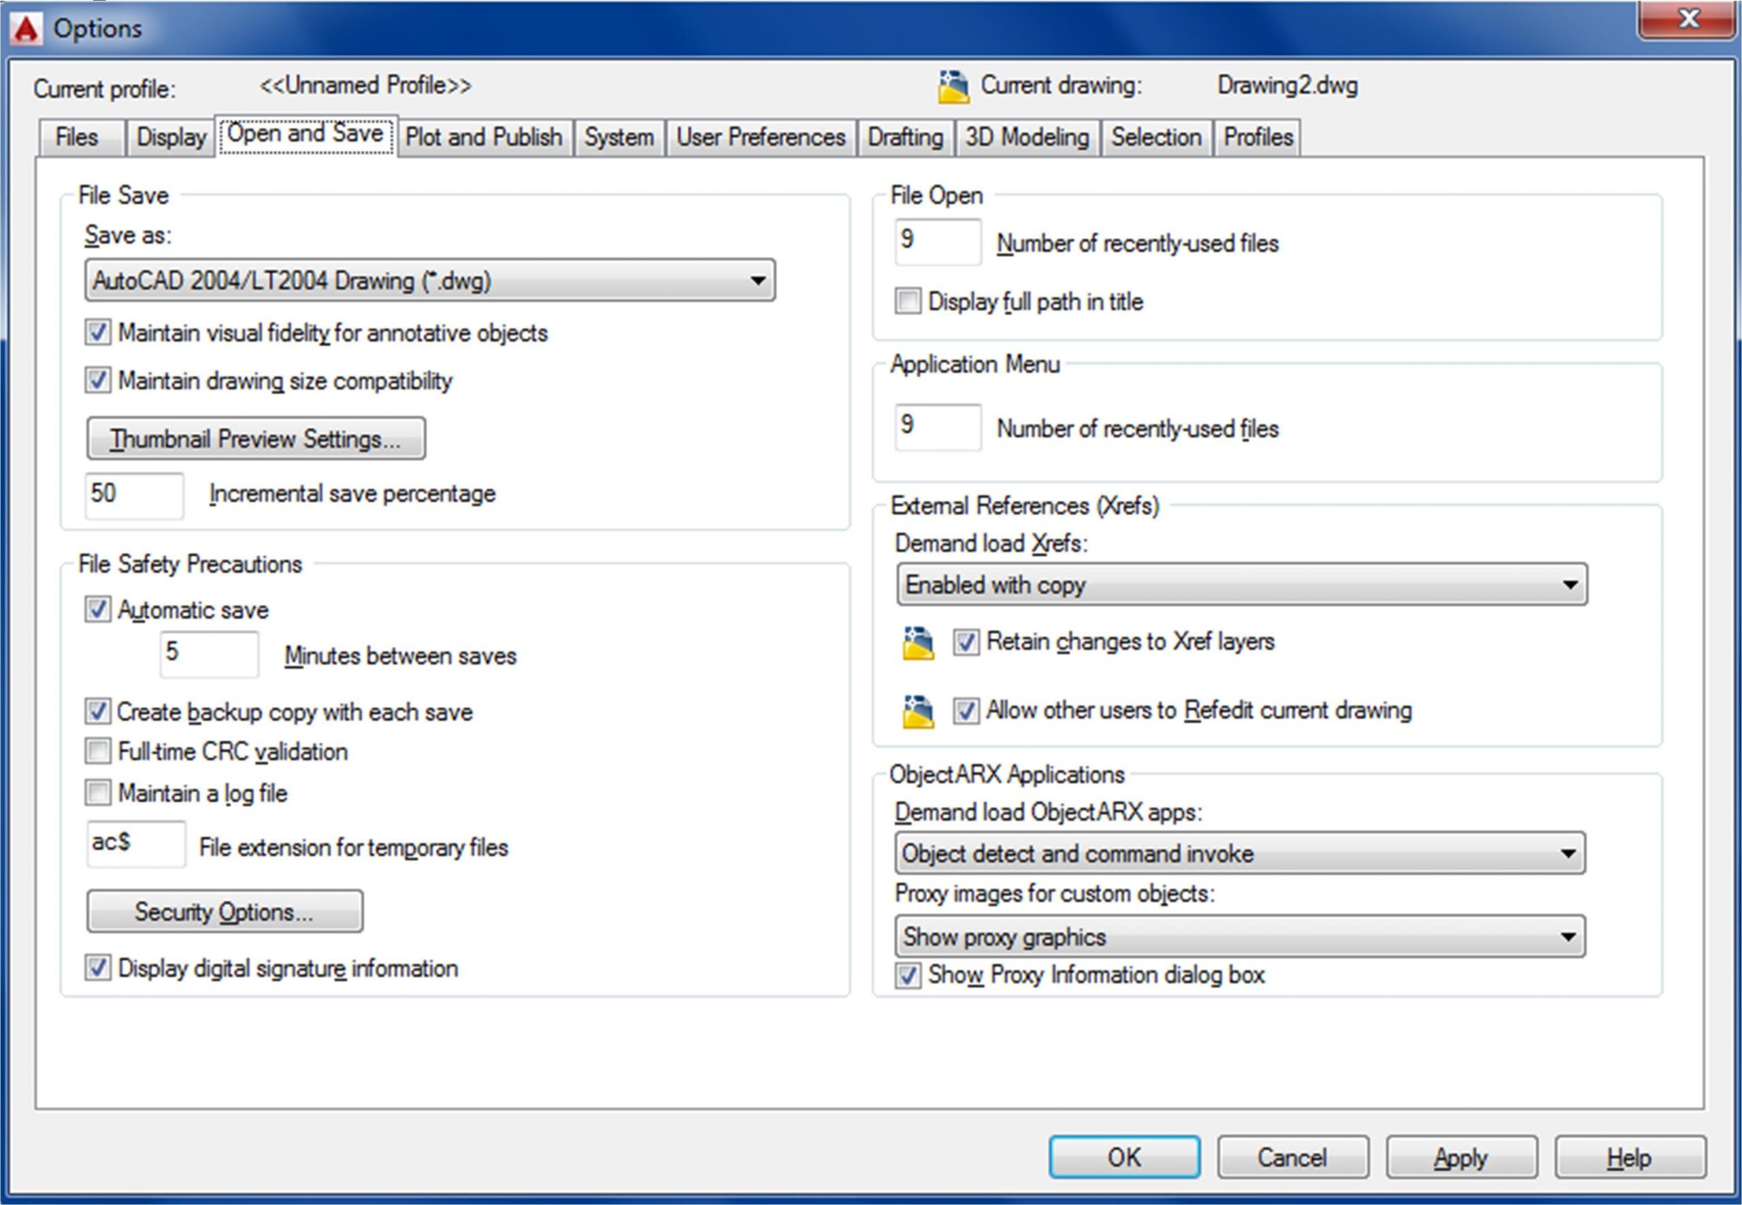Click the Incremental save percentage field

(133, 495)
